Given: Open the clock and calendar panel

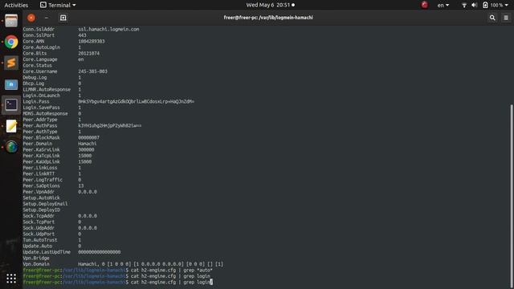Looking at the screenshot, I should tap(270, 5).
